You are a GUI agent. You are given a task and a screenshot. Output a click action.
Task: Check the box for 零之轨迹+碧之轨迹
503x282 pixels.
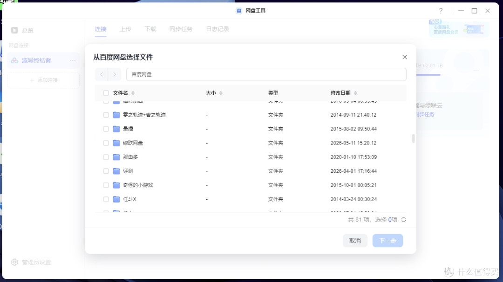(106, 115)
